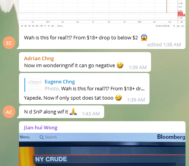The height and width of the screenshot is (166, 189).
Task: Toggle the percent scale option on chart
Action: 174,26
